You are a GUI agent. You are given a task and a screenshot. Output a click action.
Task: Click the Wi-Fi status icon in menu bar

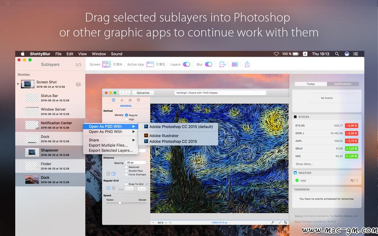point(276,54)
